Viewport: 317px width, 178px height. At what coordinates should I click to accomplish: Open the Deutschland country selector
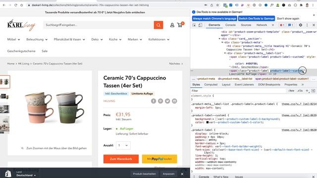pyautogui.click(x=26, y=175)
